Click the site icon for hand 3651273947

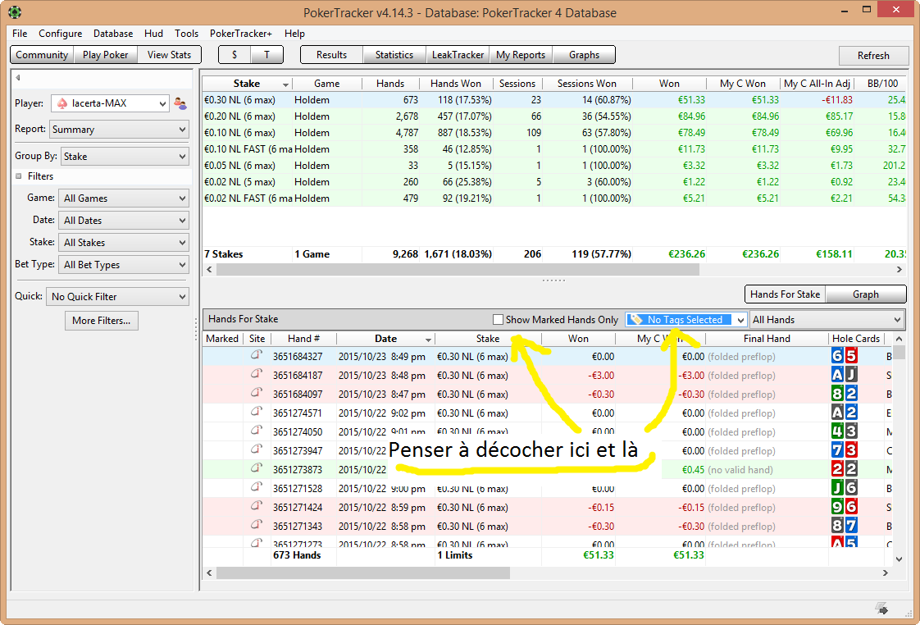(257, 449)
